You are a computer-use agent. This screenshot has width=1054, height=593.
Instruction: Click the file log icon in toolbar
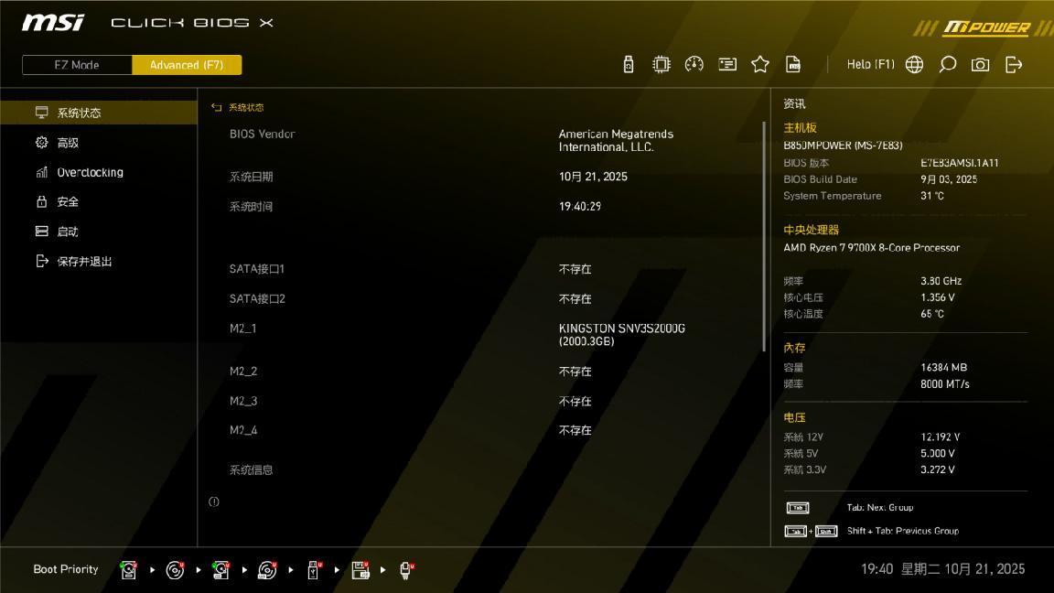(x=793, y=65)
